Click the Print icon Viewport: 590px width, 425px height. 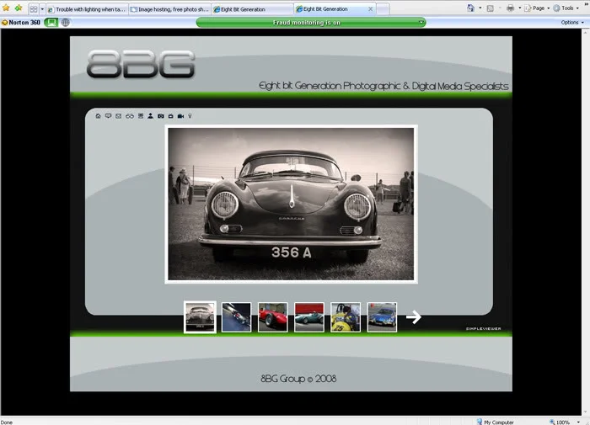[x=510, y=8]
